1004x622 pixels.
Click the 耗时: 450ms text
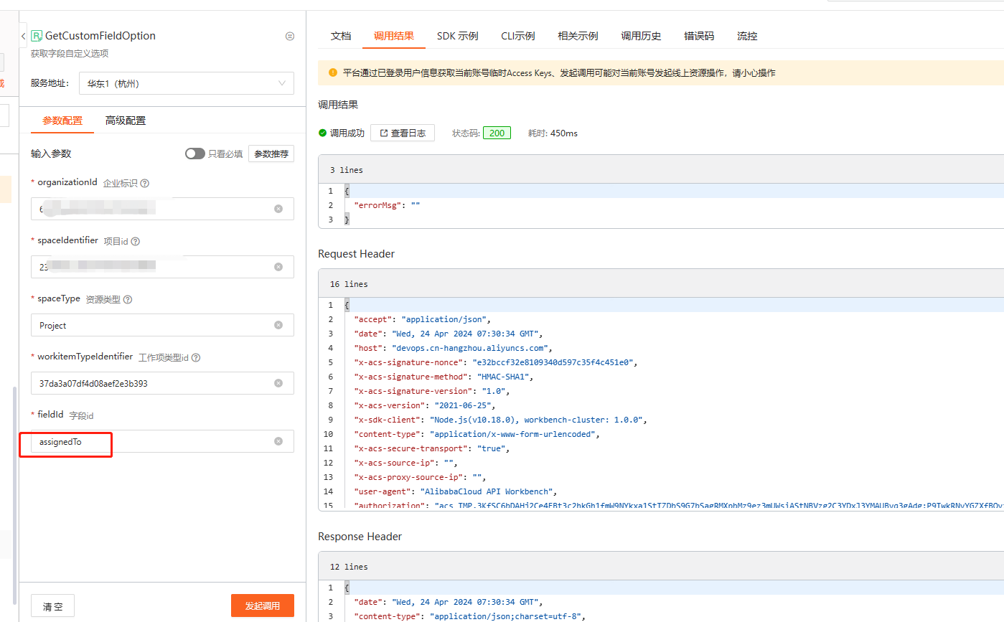553,133
